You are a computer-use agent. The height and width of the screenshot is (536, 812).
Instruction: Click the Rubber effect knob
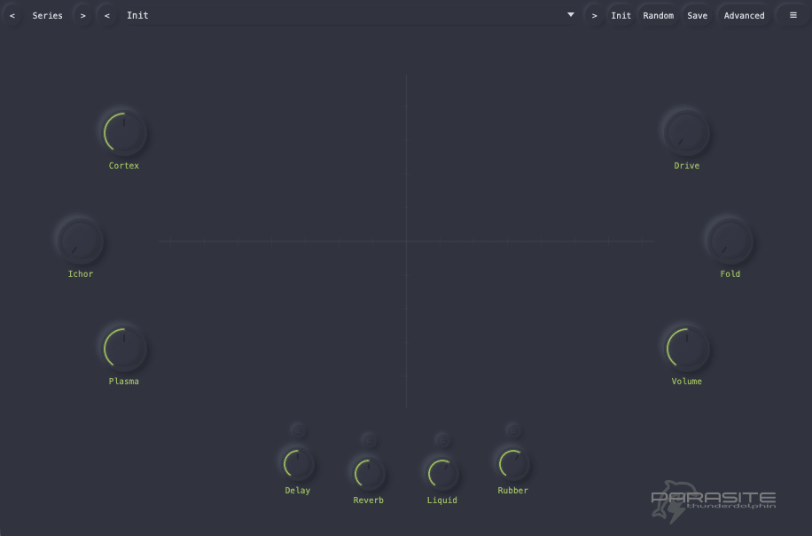(x=512, y=464)
